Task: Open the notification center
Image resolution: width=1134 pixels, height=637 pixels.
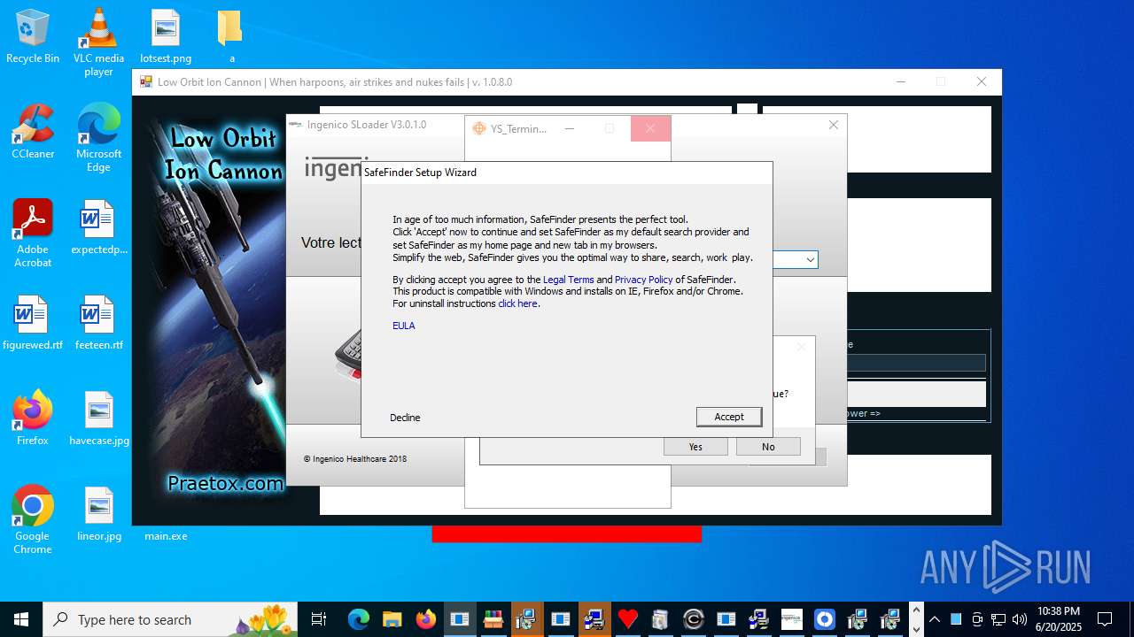Action: coord(1105,619)
